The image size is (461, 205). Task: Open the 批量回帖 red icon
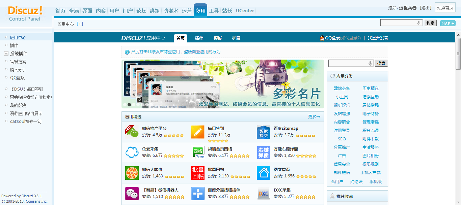[x=198, y=173]
